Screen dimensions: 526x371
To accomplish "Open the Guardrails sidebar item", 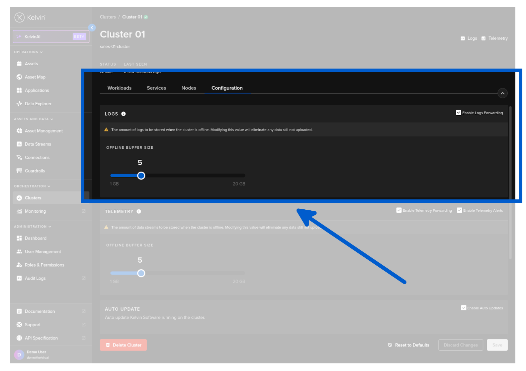I will (x=35, y=171).
